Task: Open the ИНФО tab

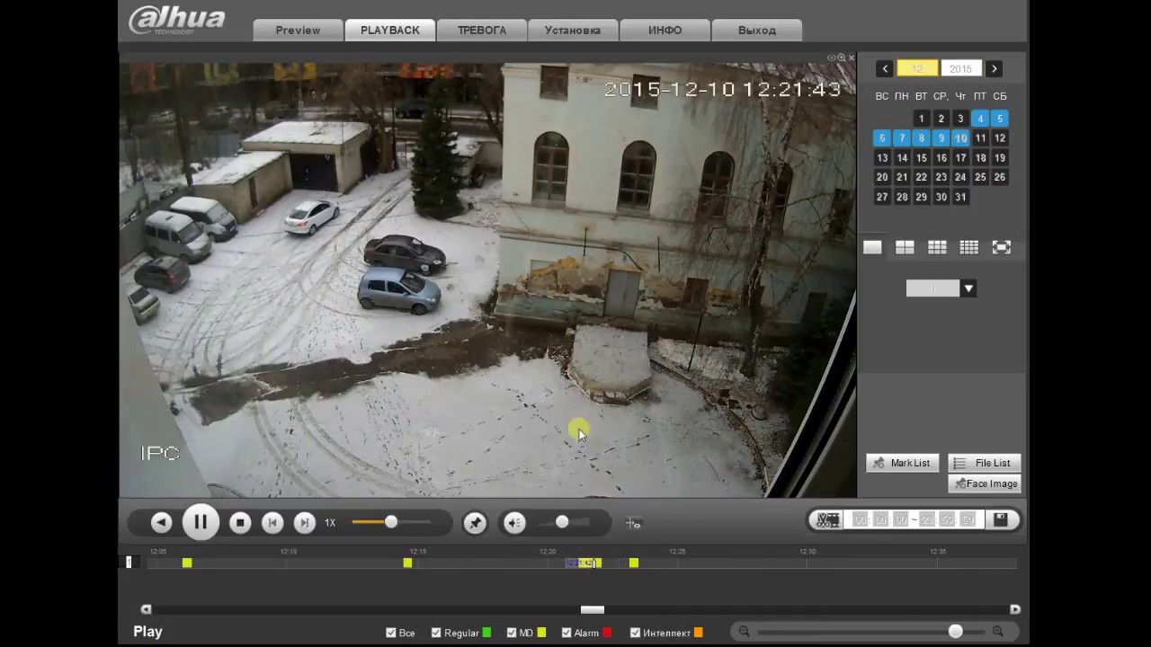Action: [665, 30]
